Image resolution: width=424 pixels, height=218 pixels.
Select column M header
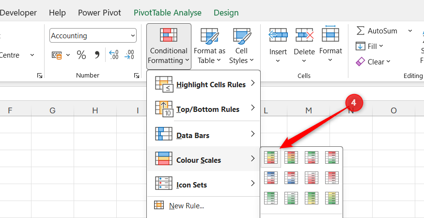308,110
